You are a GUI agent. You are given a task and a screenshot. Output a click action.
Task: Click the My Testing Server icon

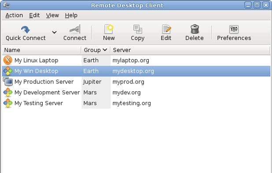8,103
